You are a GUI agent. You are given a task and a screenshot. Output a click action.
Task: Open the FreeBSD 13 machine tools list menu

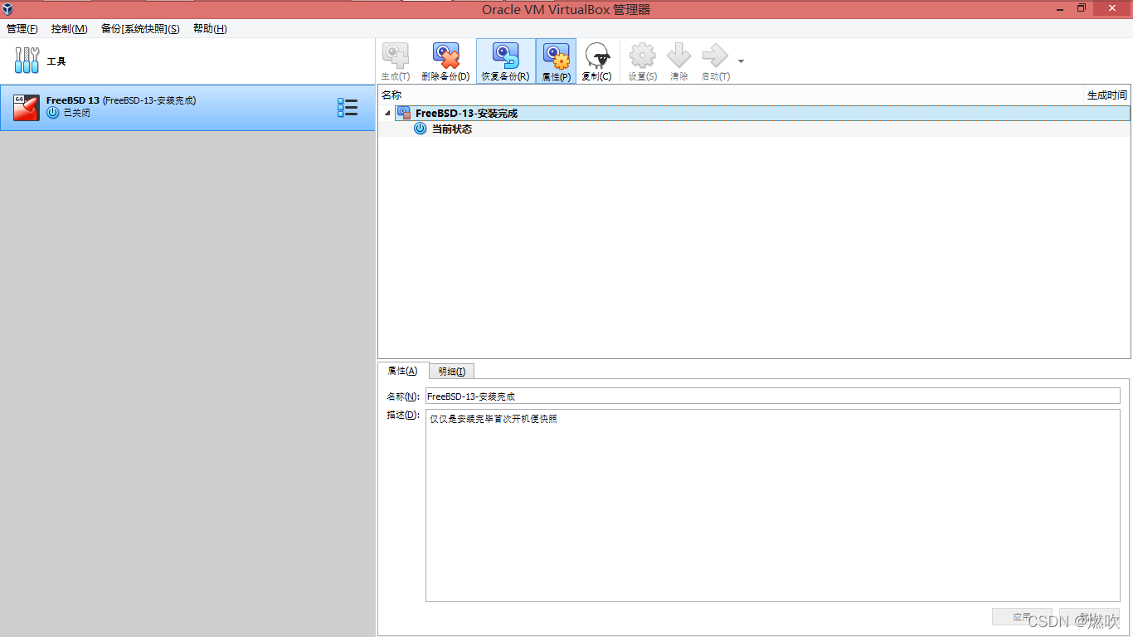(x=348, y=107)
